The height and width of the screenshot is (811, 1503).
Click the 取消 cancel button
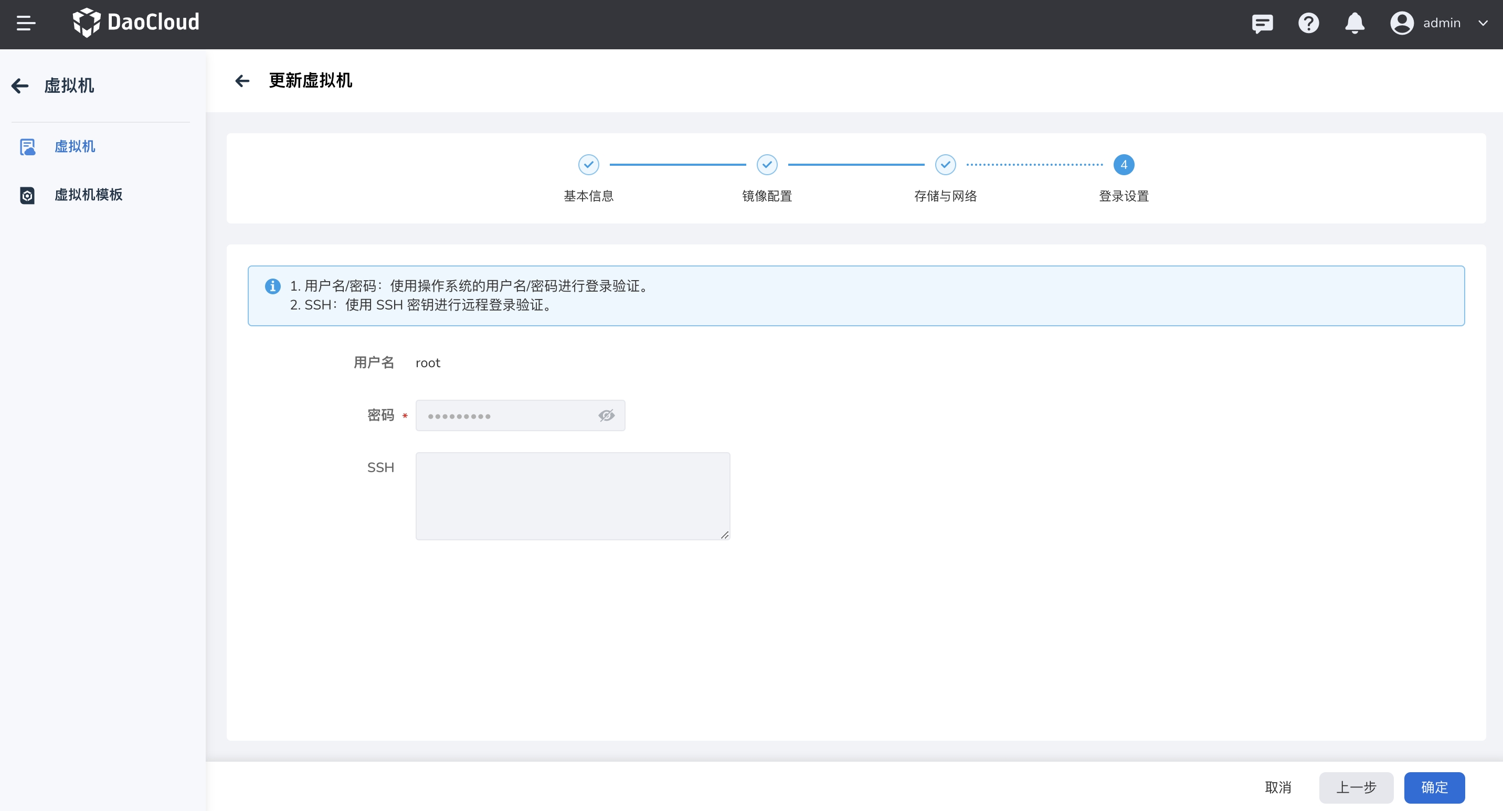coord(1278,787)
